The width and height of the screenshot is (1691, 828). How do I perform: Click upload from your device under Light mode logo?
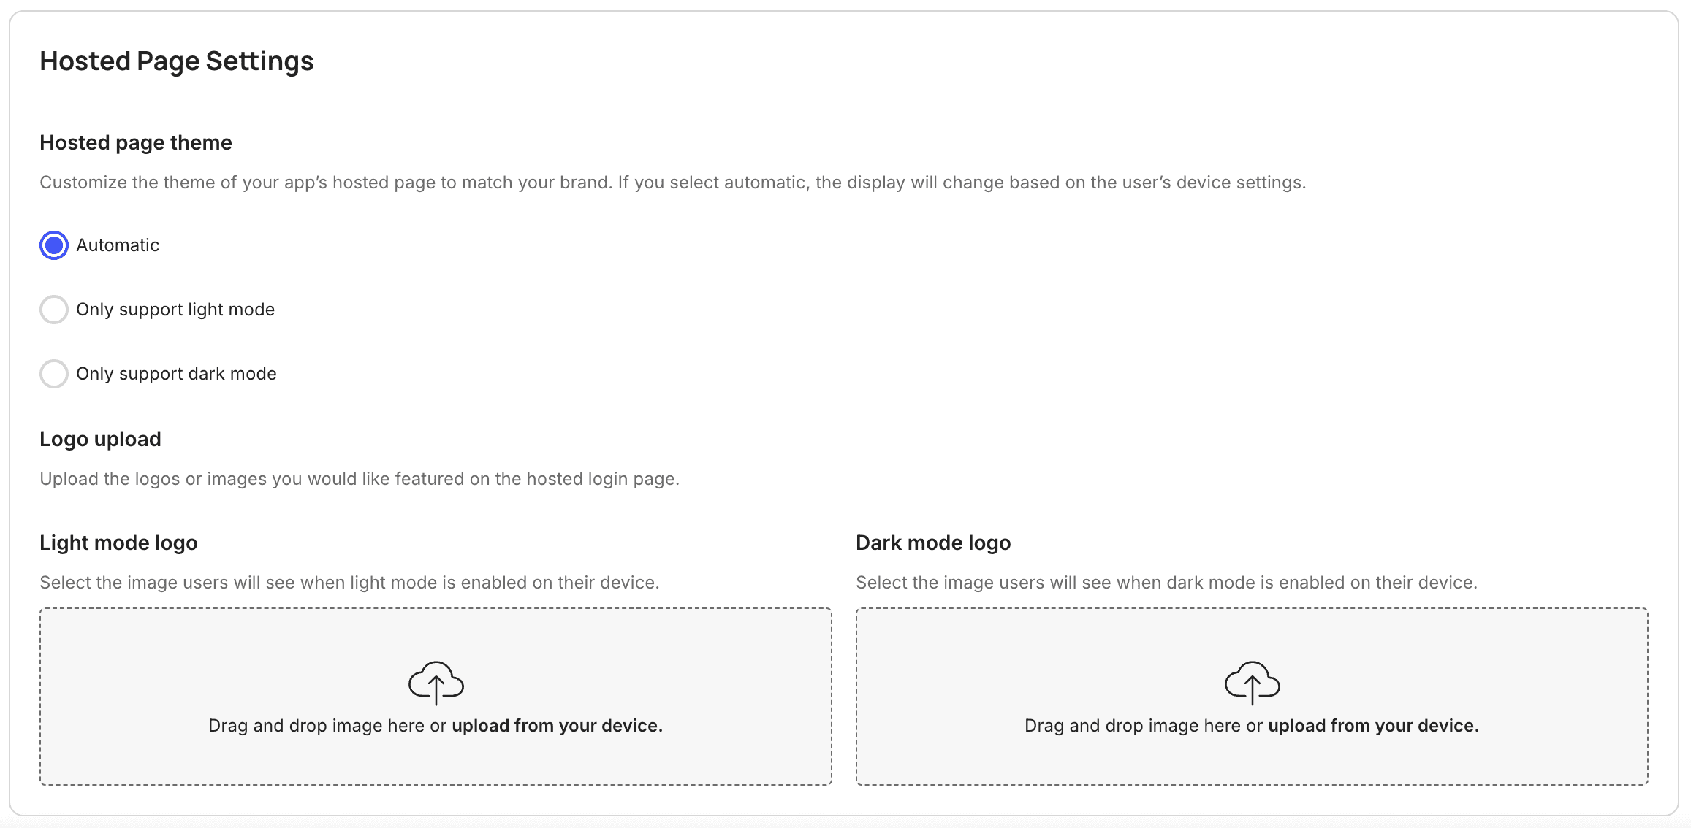click(556, 725)
